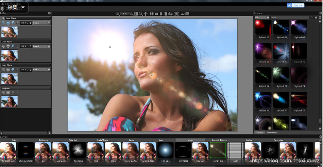Click the edit icon on Original layer
The height and width of the screenshot is (167, 323).
pyautogui.click(x=3, y=93)
